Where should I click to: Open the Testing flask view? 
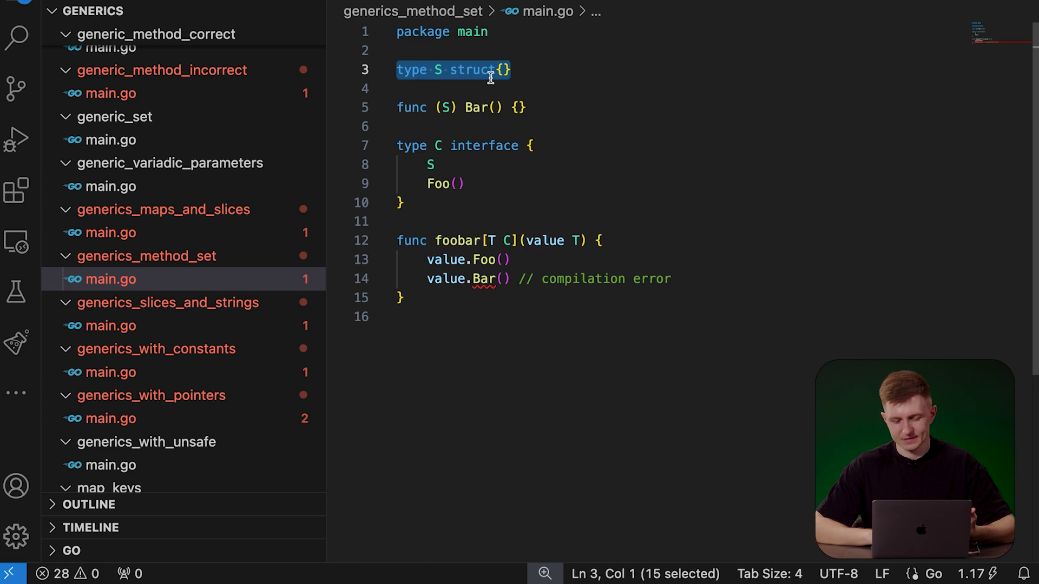click(x=16, y=291)
